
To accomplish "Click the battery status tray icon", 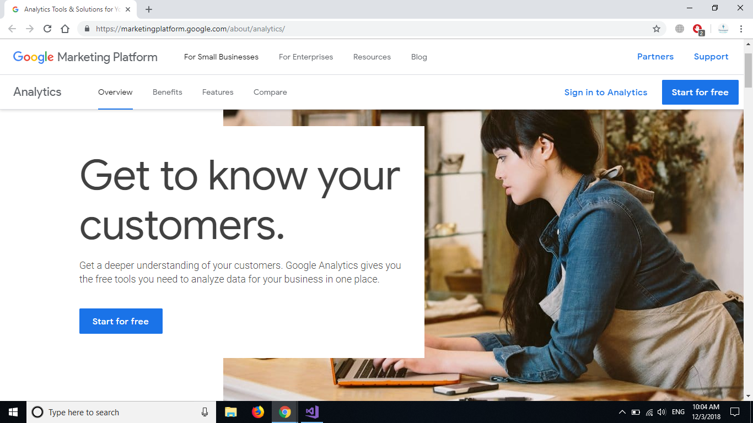I will pos(636,412).
